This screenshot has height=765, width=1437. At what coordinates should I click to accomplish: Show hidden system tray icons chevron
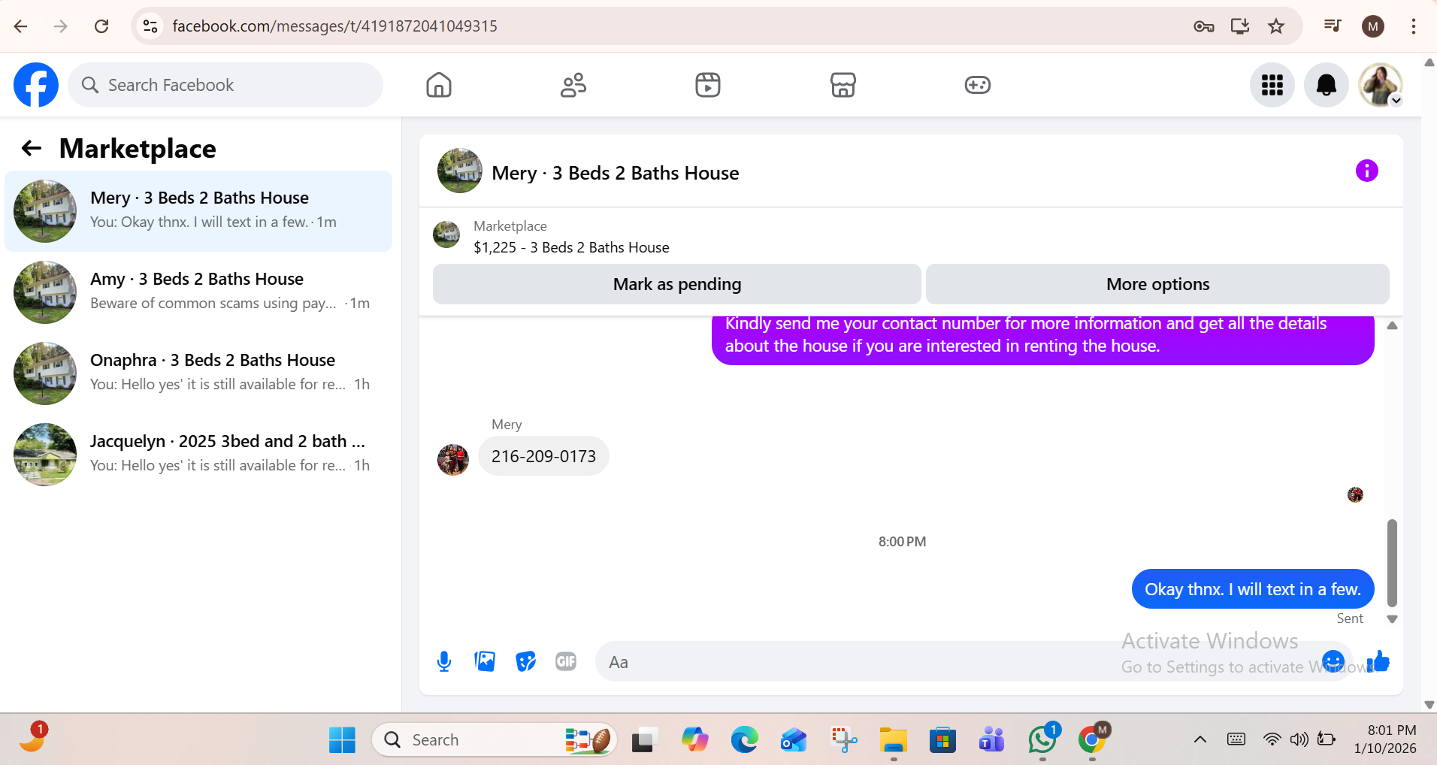tap(1200, 740)
